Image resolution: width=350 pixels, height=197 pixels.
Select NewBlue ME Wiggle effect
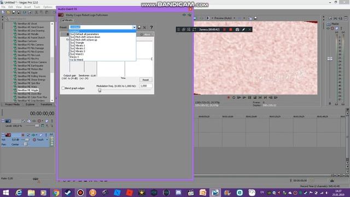click(x=28, y=90)
